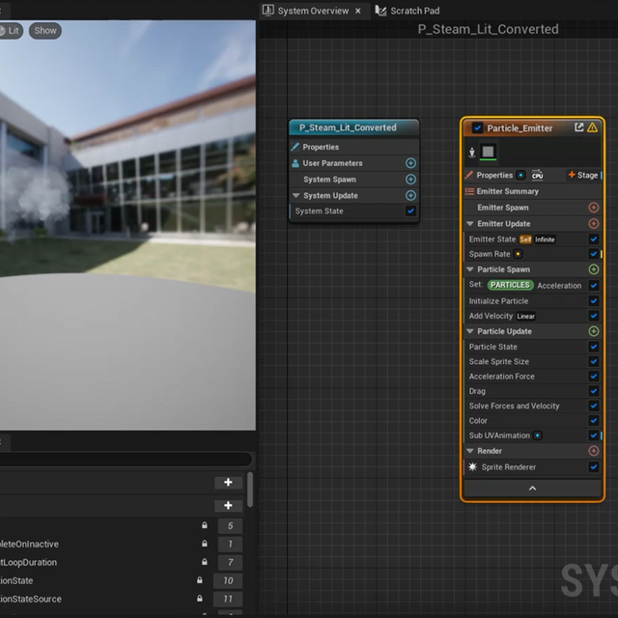This screenshot has height=618, width=618.
Task: Click Sprite Renderer star icon
Action: pos(472,467)
